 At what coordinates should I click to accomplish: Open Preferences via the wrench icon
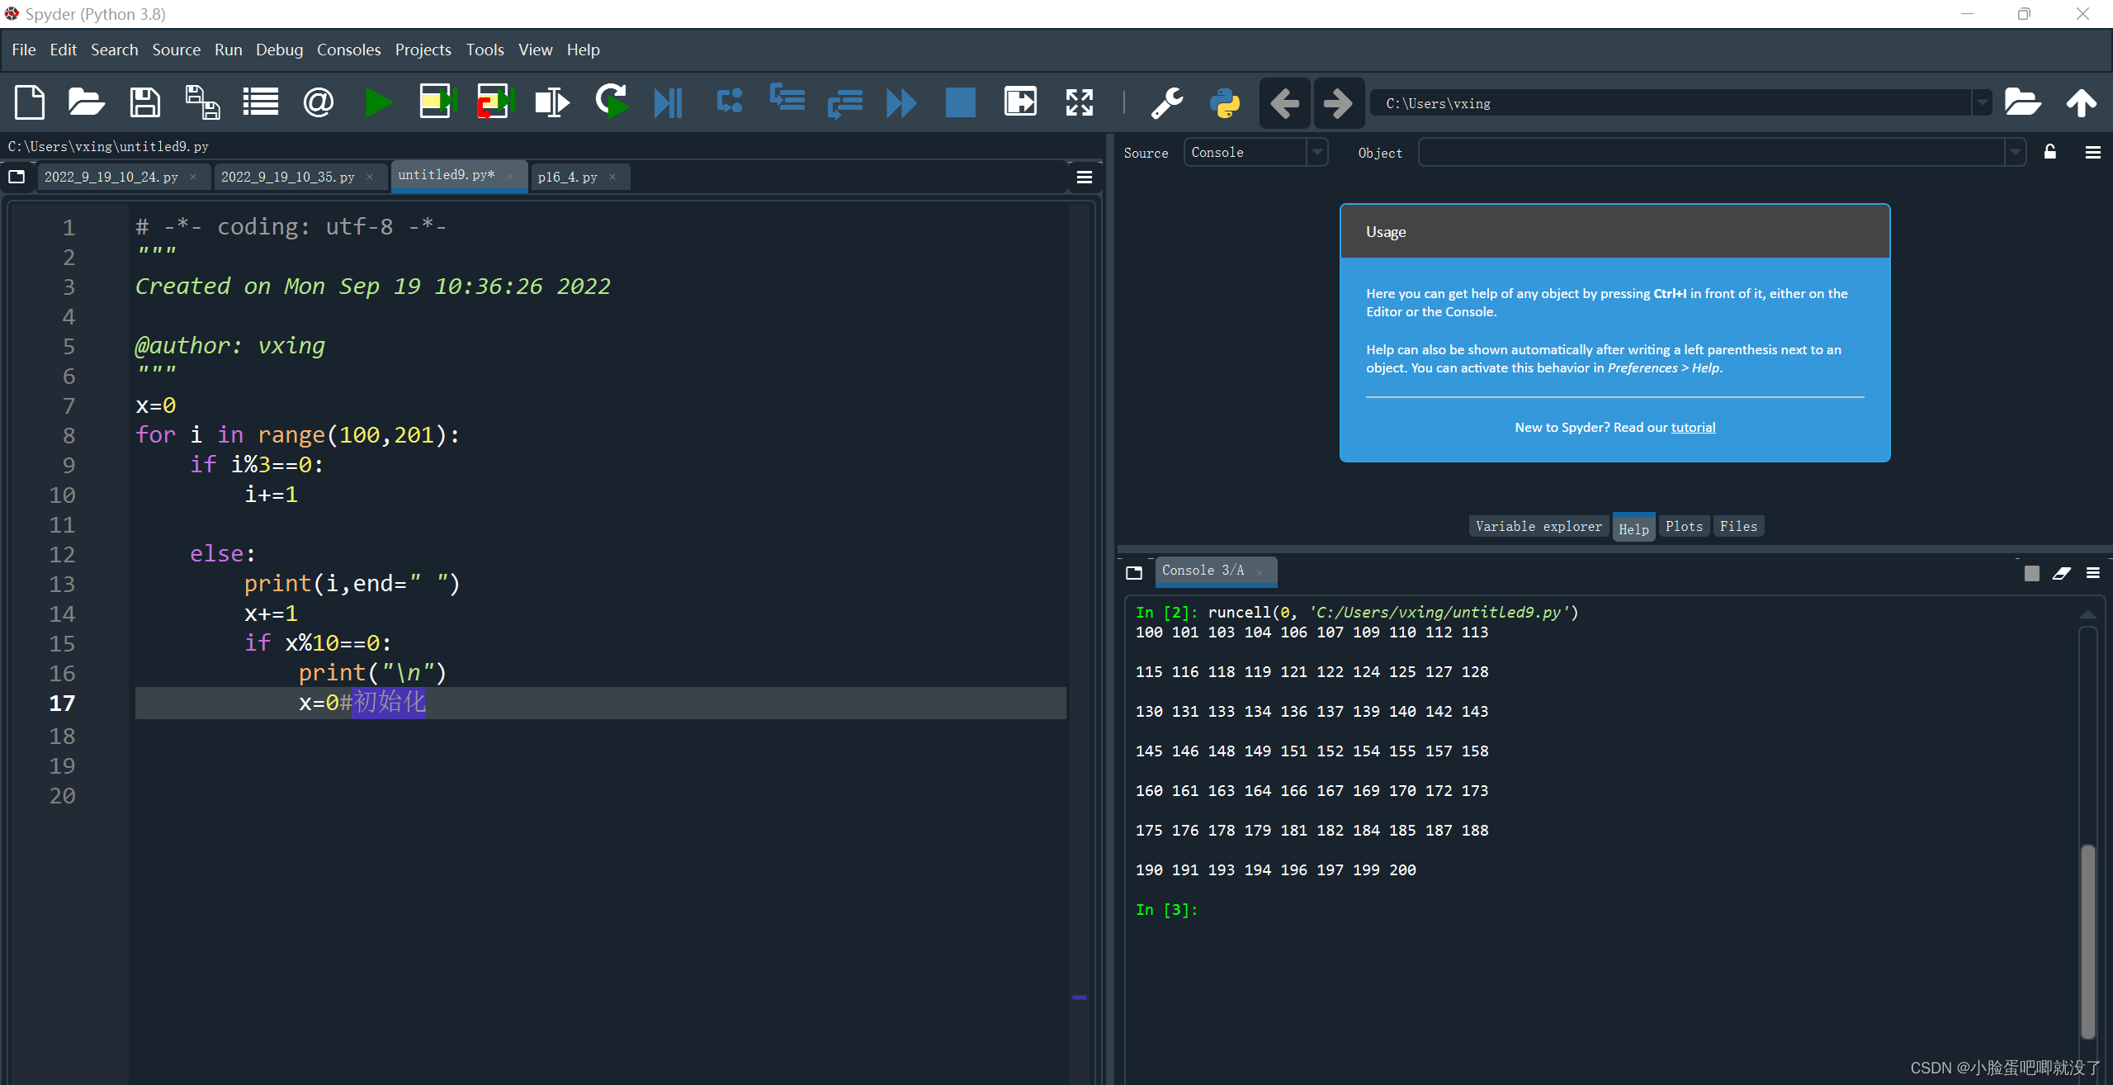pos(1167,103)
